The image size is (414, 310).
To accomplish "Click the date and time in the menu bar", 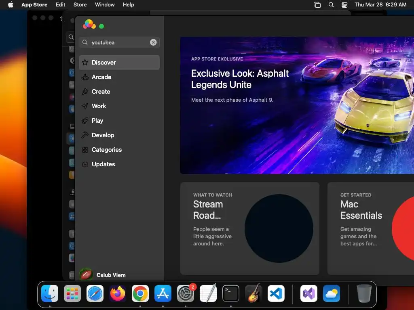I will point(380,4).
